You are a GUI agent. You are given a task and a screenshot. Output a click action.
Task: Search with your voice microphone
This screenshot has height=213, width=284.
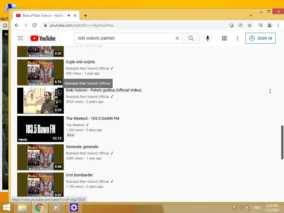pos(207,38)
